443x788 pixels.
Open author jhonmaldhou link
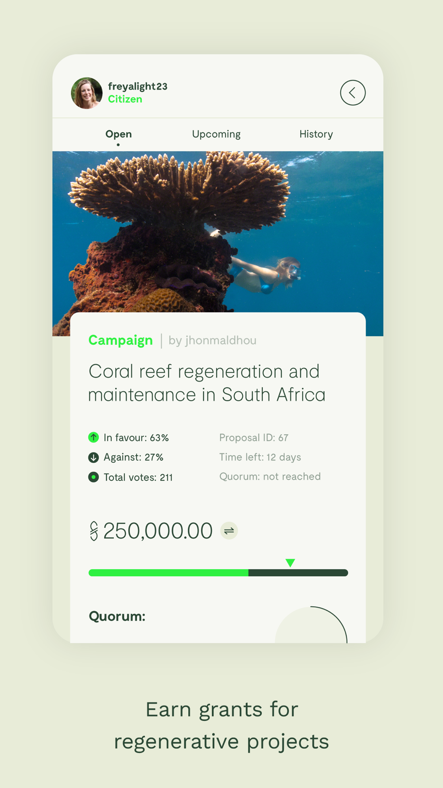[x=212, y=340]
